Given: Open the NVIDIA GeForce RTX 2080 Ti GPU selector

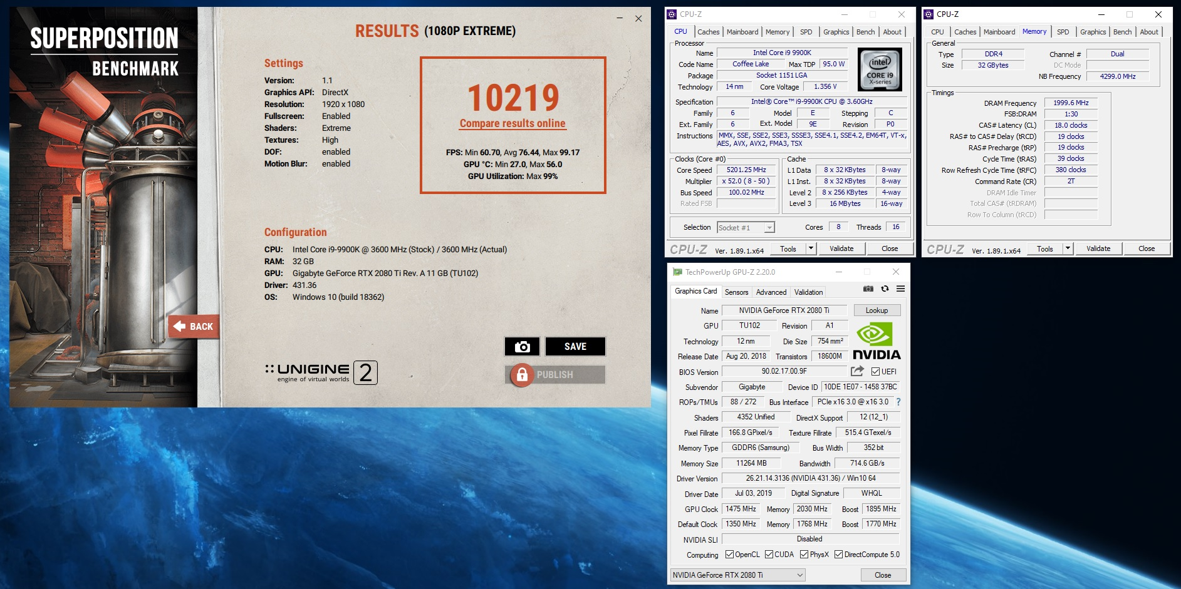Looking at the screenshot, I should pyautogui.click(x=738, y=575).
